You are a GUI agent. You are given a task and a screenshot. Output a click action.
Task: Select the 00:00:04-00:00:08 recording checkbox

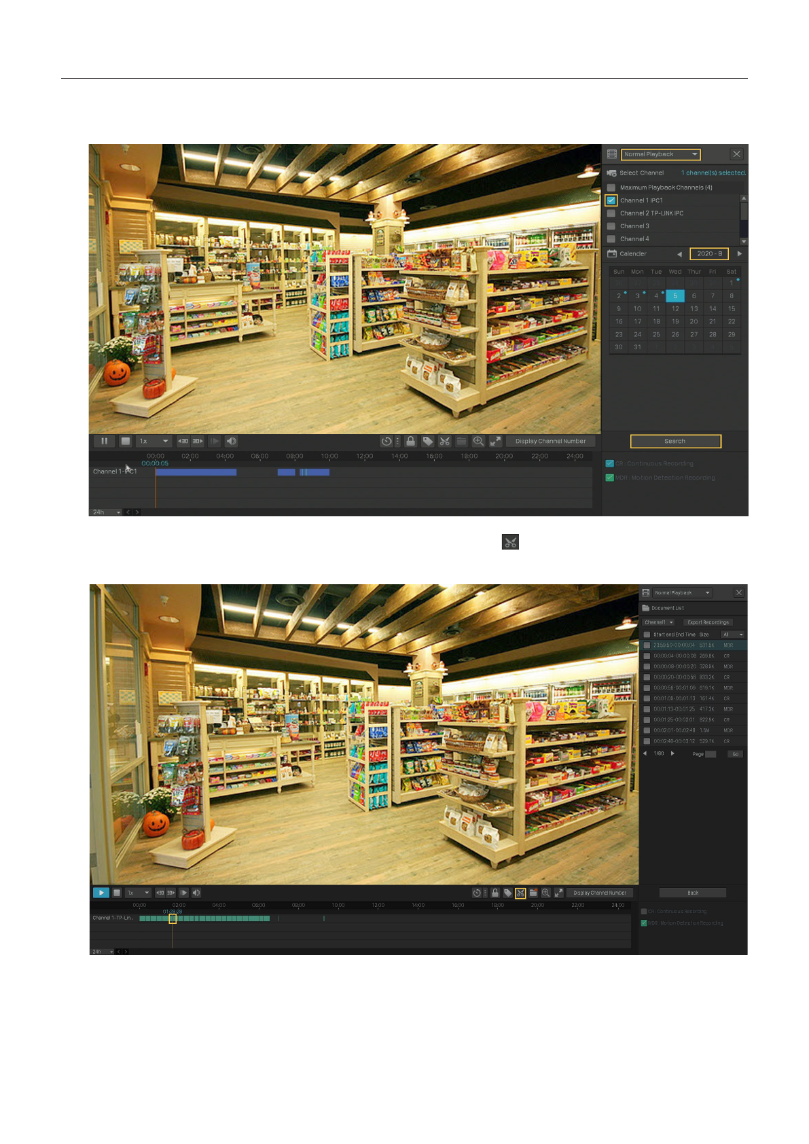647,656
